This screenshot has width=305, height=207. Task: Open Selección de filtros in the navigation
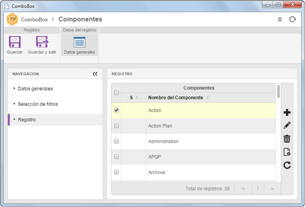38,104
